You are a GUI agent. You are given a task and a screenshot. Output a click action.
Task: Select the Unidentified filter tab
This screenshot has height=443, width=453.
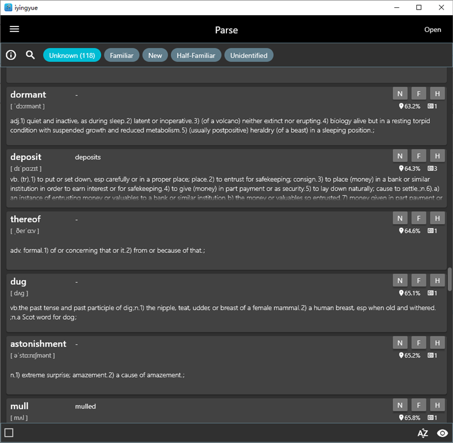pyautogui.click(x=249, y=55)
